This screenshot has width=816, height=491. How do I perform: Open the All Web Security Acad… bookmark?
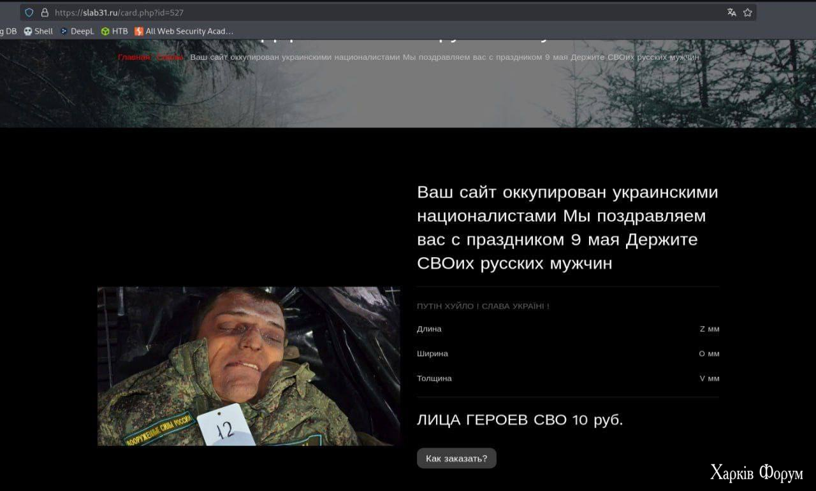tap(184, 31)
